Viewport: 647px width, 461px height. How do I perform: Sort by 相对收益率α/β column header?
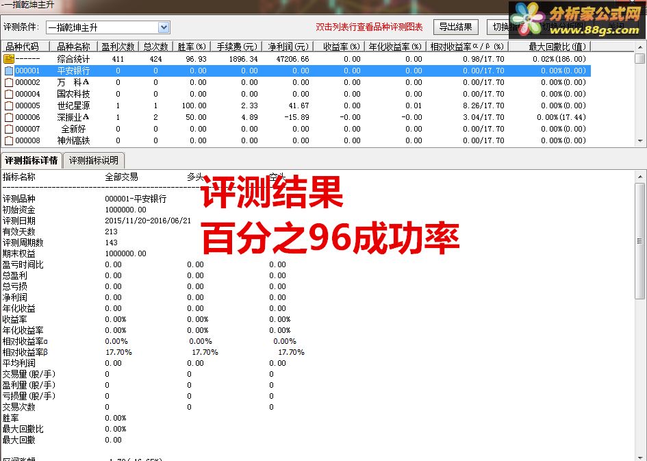(x=467, y=47)
